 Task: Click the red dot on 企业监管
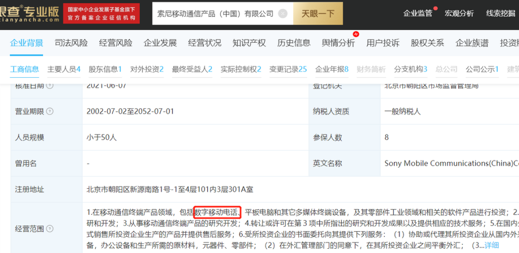pos(435,8)
